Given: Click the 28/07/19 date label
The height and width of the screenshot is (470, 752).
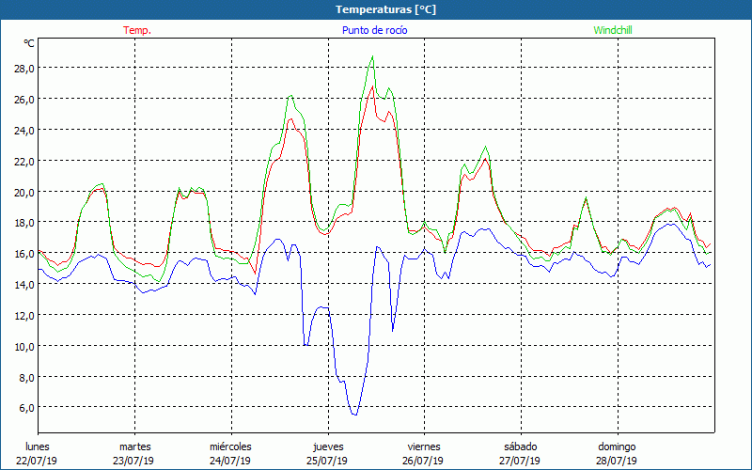Looking at the screenshot, I should (x=617, y=461).
